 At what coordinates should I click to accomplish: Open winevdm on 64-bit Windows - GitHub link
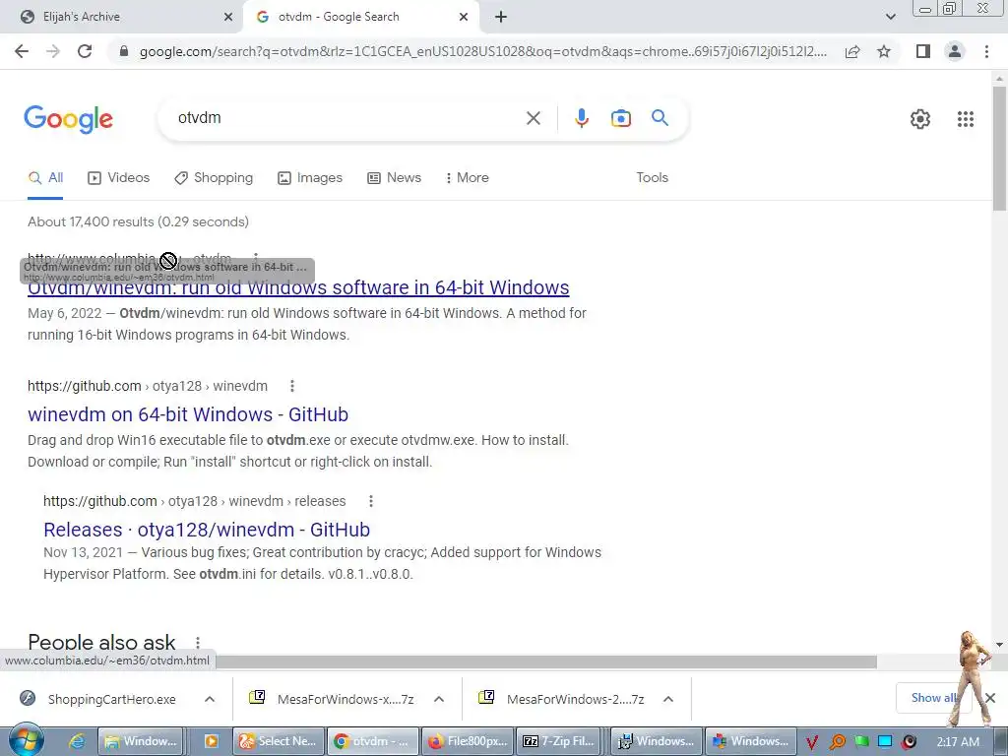point(188,414)
